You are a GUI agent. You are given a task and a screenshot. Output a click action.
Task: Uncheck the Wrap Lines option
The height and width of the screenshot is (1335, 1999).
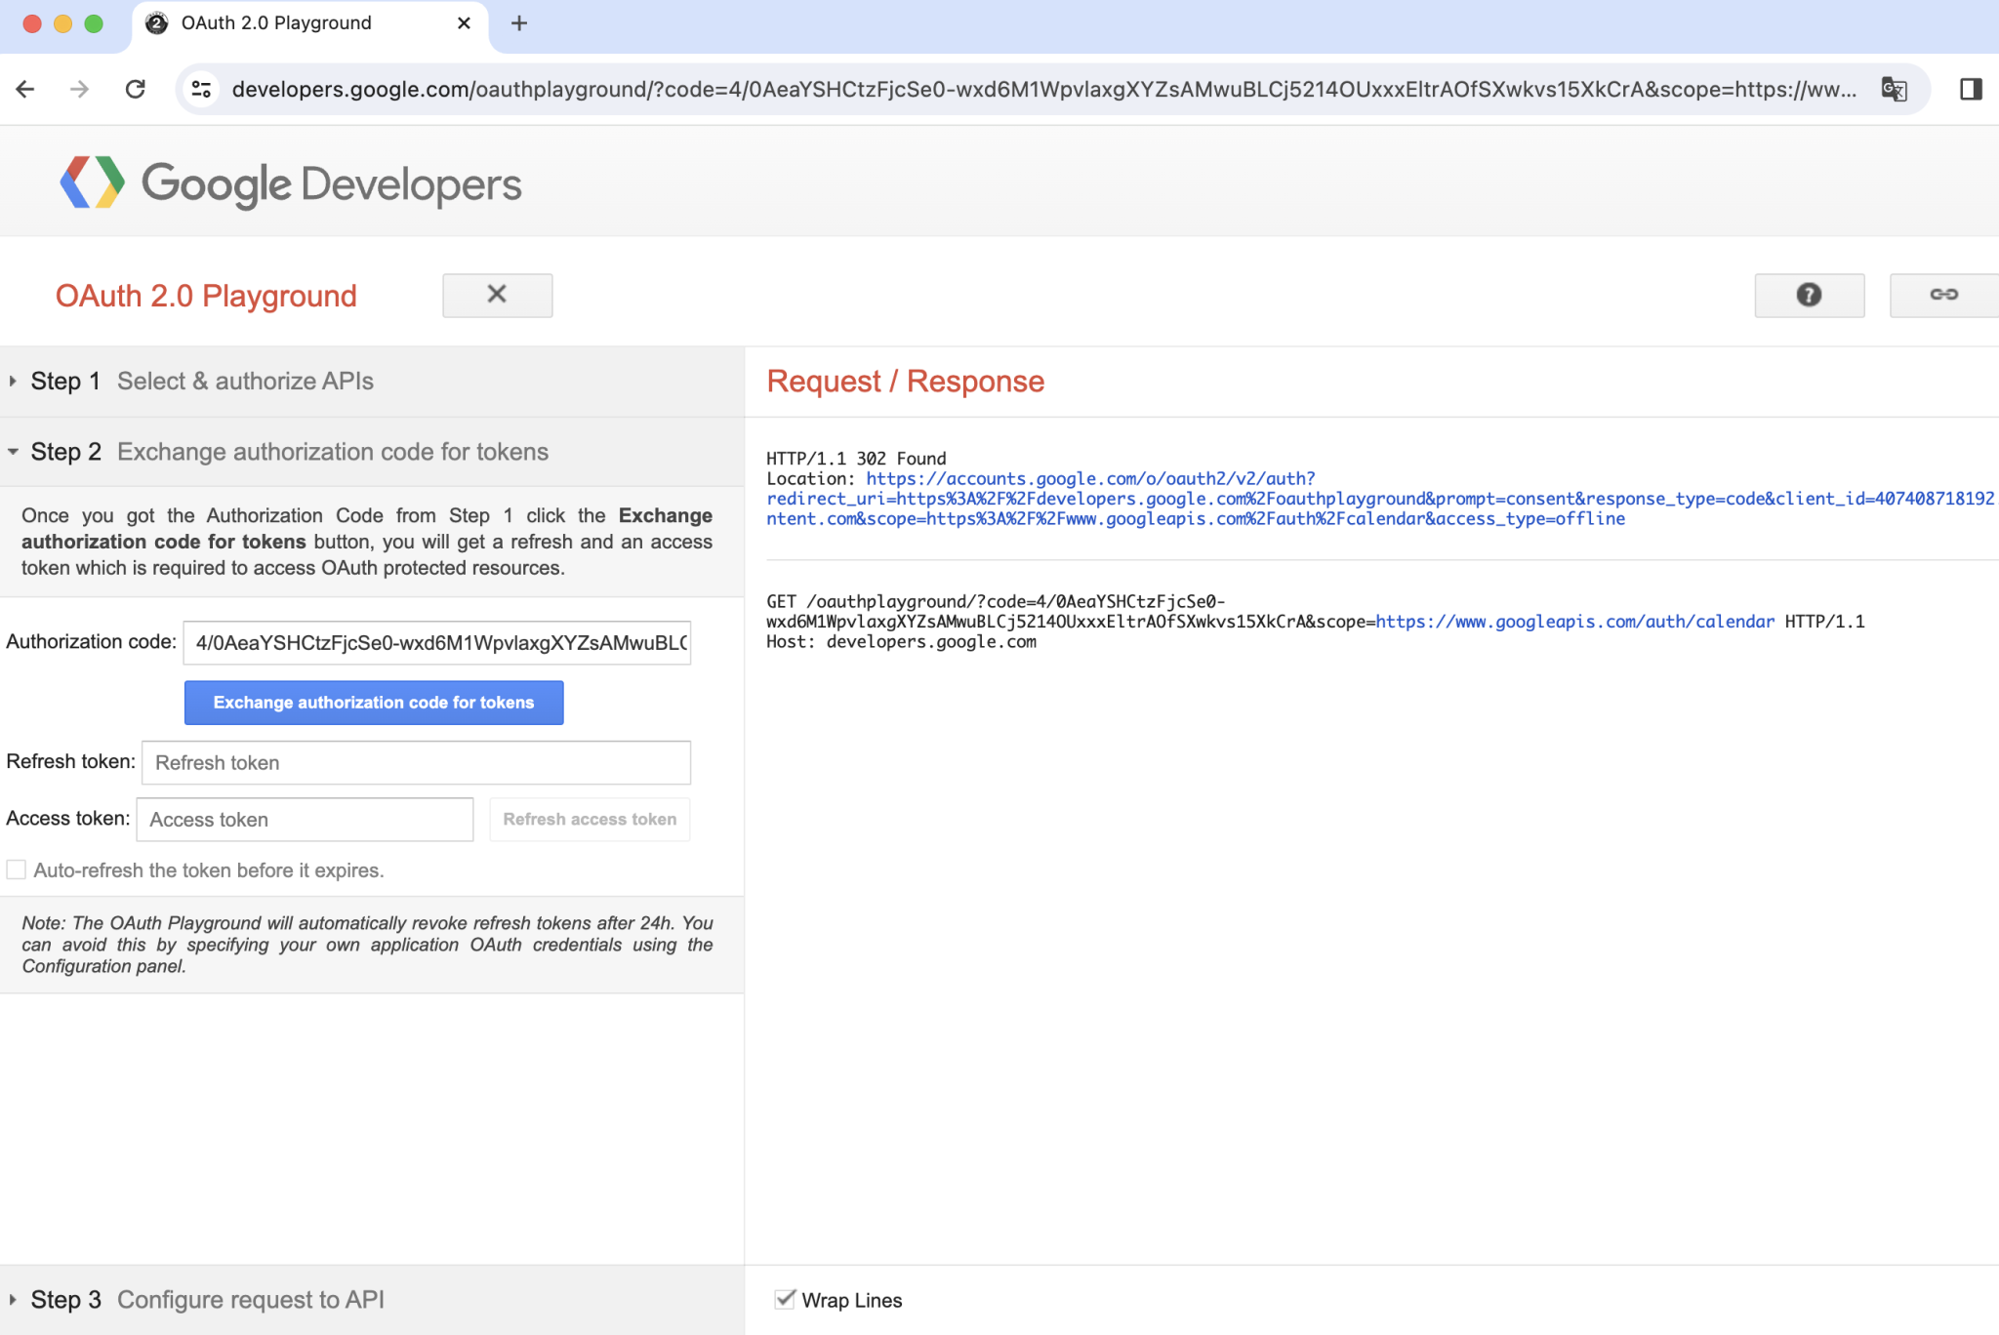(x=785, y=1299)
